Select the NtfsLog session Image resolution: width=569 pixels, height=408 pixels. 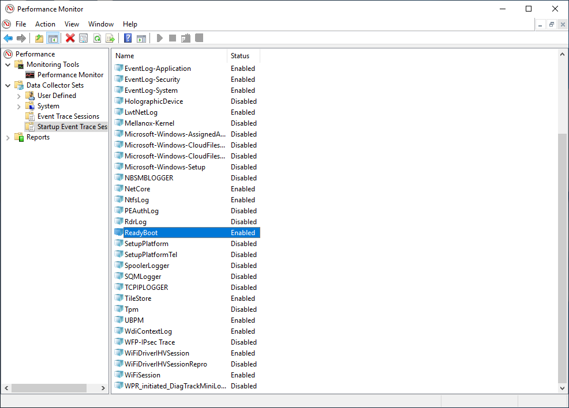(x=187, y=199)
